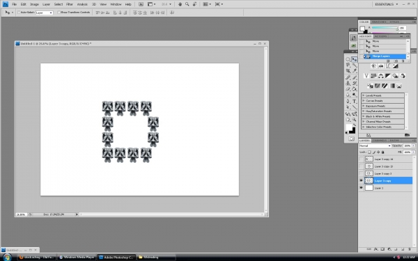Select the Clone Stamp tool

coord(348,83)
